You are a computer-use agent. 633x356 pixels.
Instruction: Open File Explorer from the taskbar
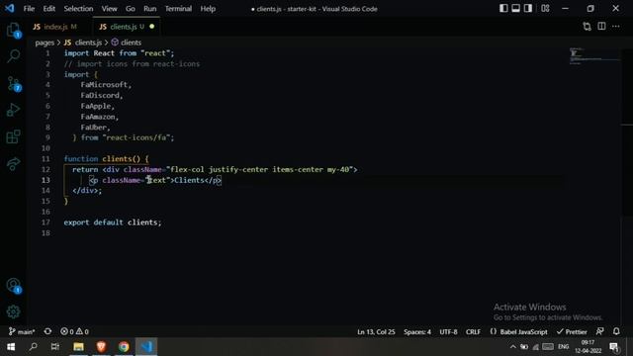pyautogui.click(x=78, y=347)
